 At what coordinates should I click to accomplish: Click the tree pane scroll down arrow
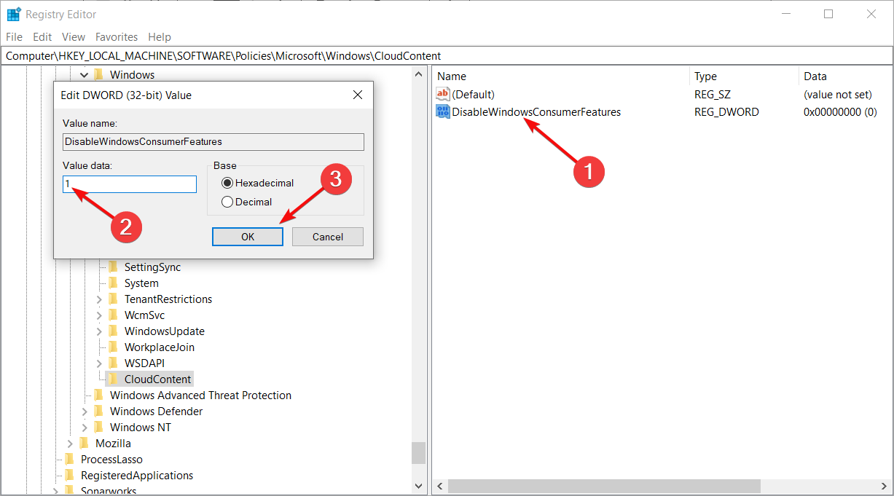point(418,485)
